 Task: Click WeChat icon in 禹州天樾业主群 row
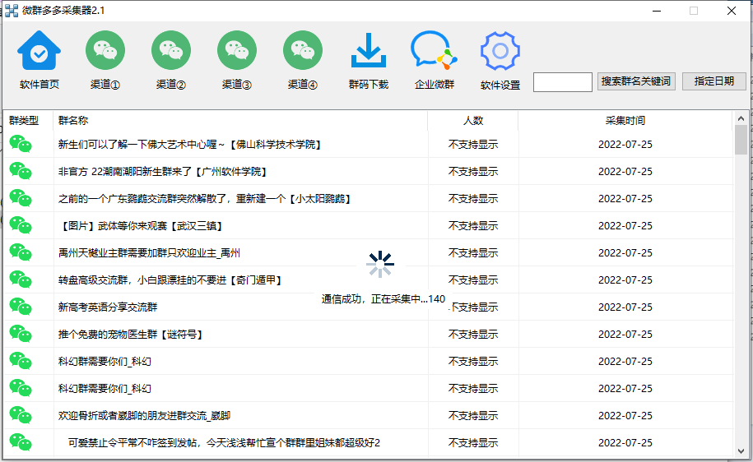click(21, 252)
